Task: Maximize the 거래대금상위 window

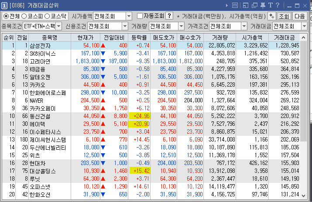Action: pyautogui.click(x=297, y=6)
